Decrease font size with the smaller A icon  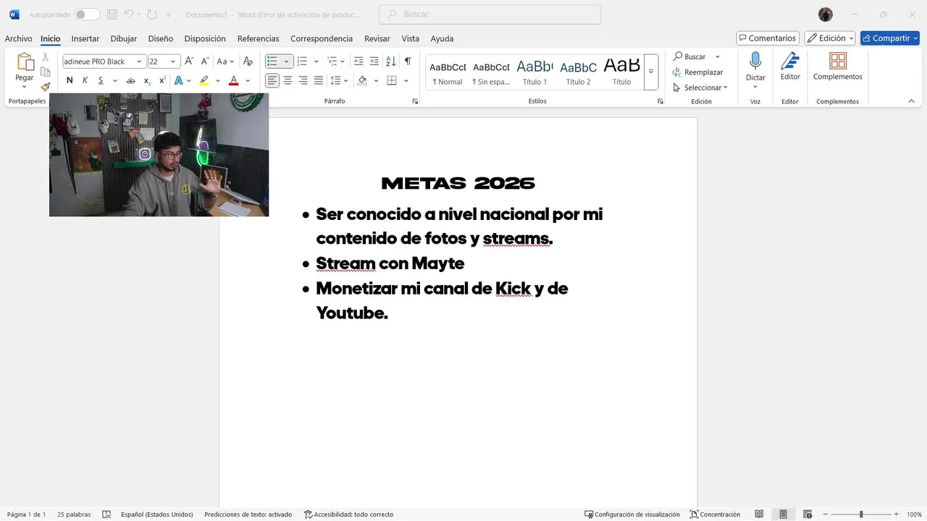205,62
